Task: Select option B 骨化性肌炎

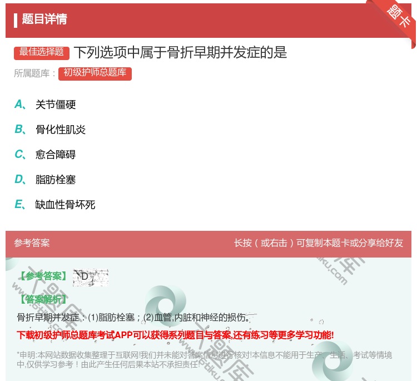Action: [50, 129]
